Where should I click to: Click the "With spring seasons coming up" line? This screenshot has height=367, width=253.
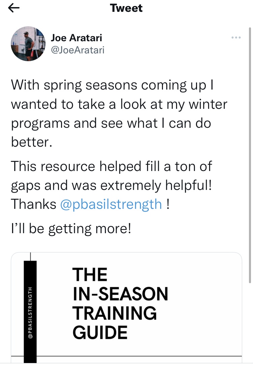(113, 84)
